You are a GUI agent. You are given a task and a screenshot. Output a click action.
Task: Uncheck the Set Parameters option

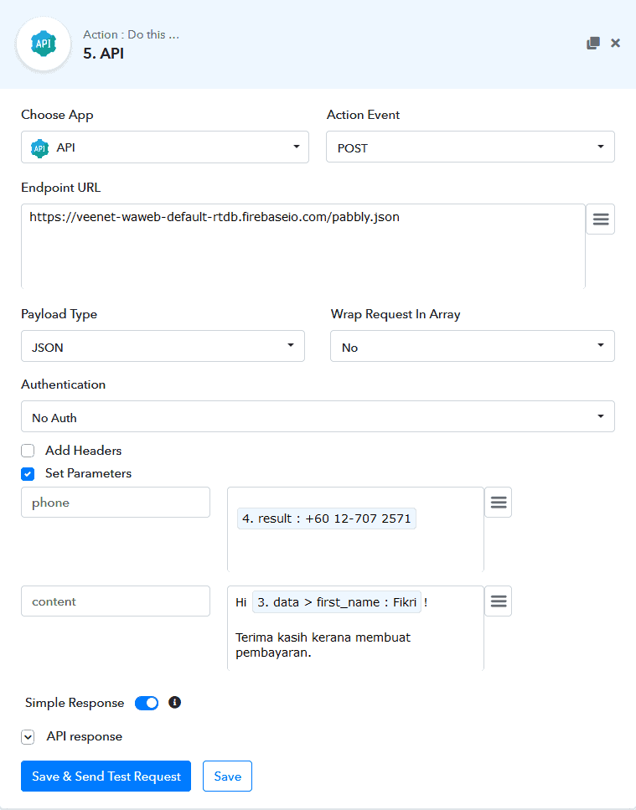point(27,473)
